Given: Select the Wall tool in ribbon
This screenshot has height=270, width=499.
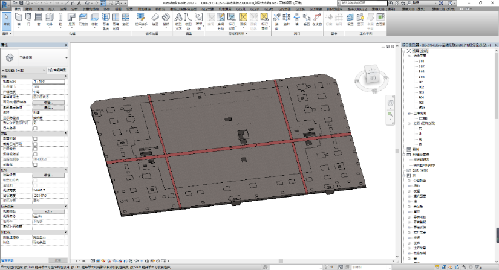Looking at the screenshot, I should [19, 20].
